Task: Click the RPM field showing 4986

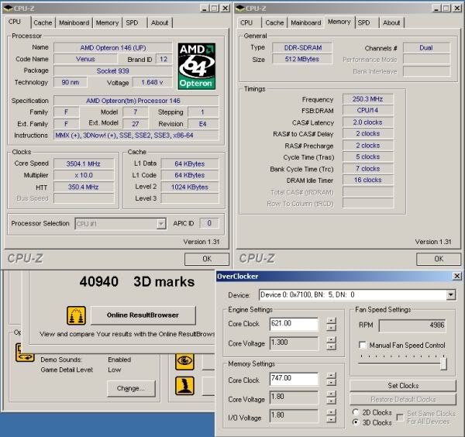Action: coord(412,325)
